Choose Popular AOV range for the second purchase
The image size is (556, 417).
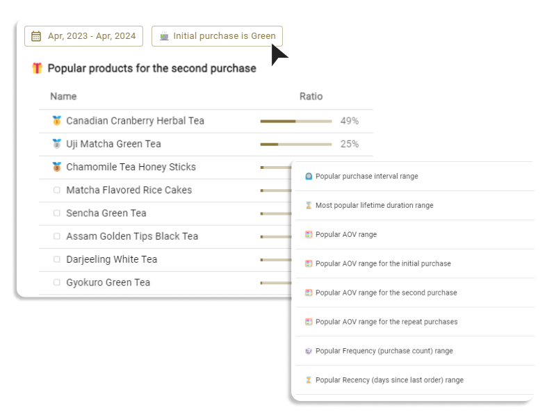coord(386,293)
